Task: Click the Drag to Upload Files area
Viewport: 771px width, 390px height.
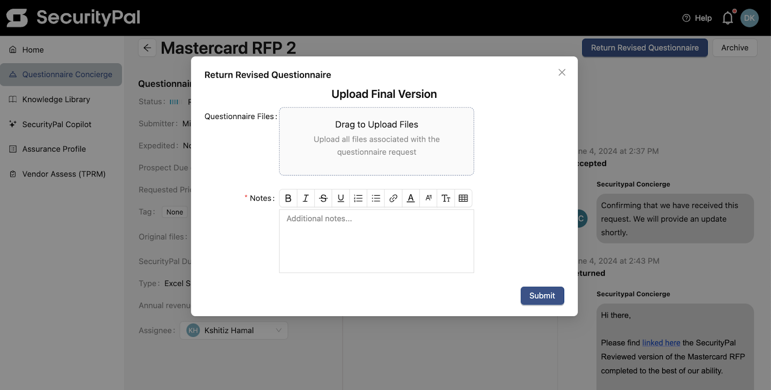Action: point(376,141)
